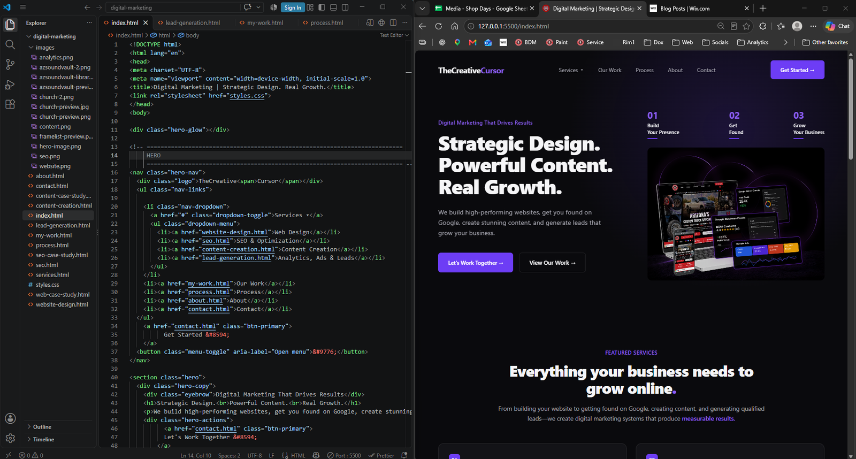Open Source Control view in VS Code
Screen dimensions: 856x459
coord(10,64)
